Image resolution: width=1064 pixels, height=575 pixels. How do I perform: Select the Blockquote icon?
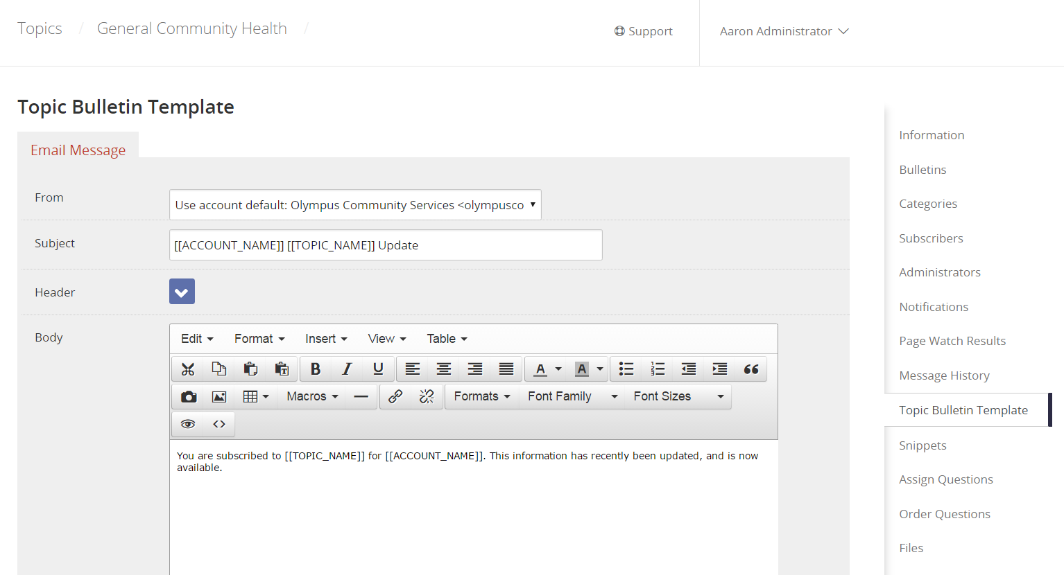[x=751, y=369]
